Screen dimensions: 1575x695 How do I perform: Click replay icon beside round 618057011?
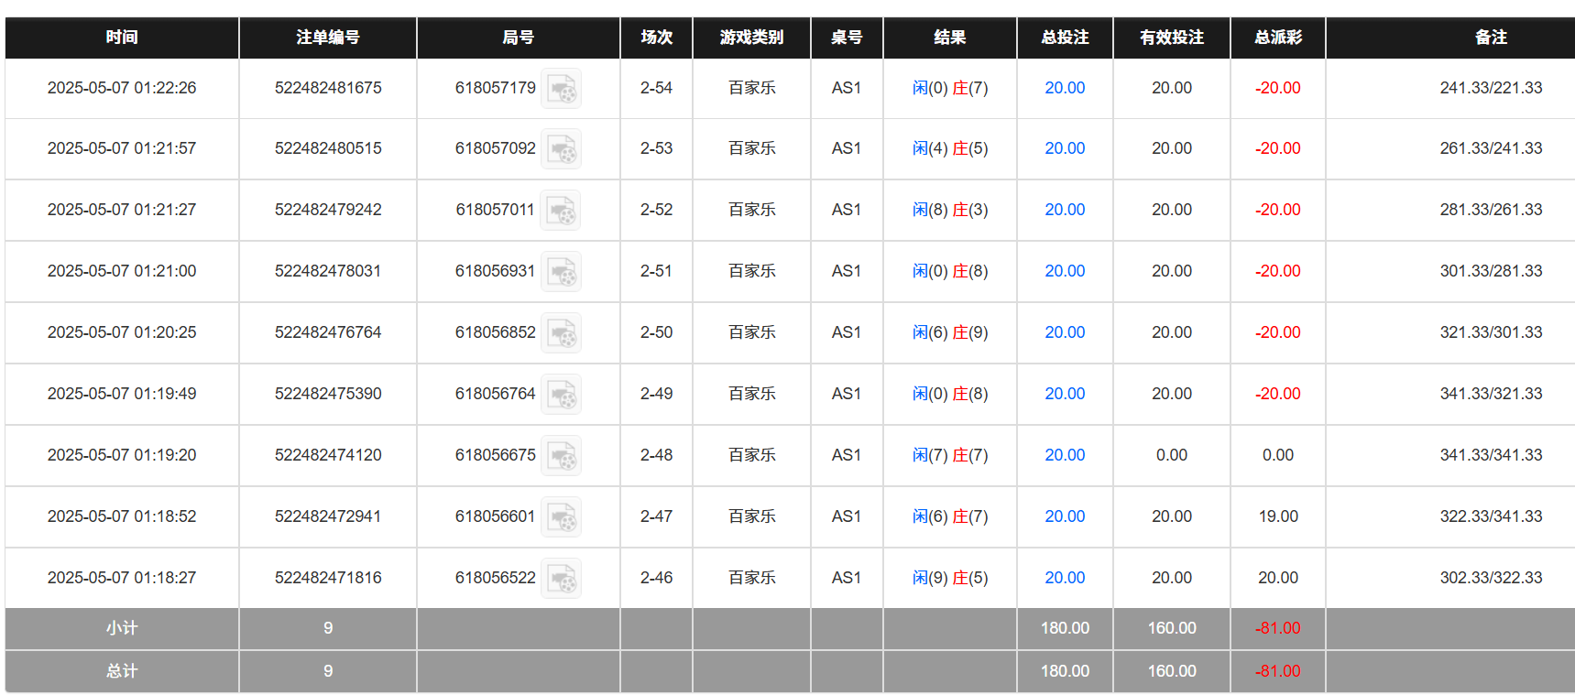pos(561,211)
